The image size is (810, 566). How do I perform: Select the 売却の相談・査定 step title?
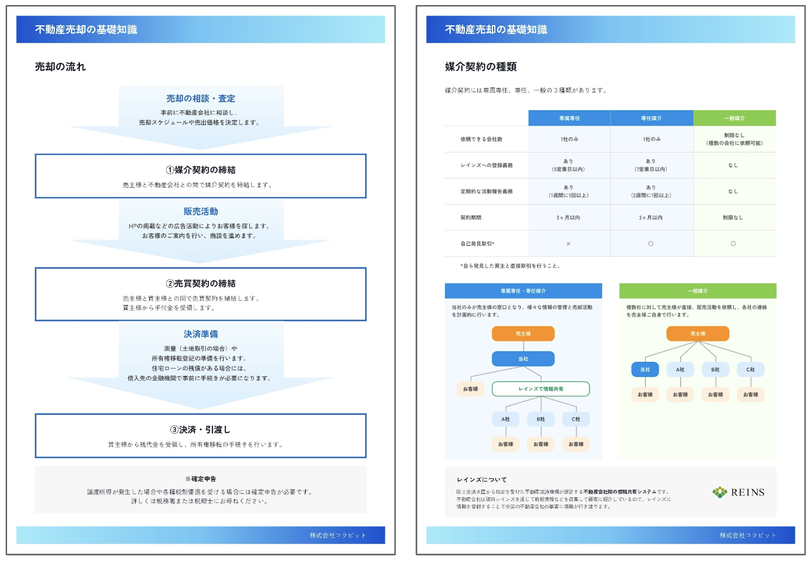[x=201, y=99]
